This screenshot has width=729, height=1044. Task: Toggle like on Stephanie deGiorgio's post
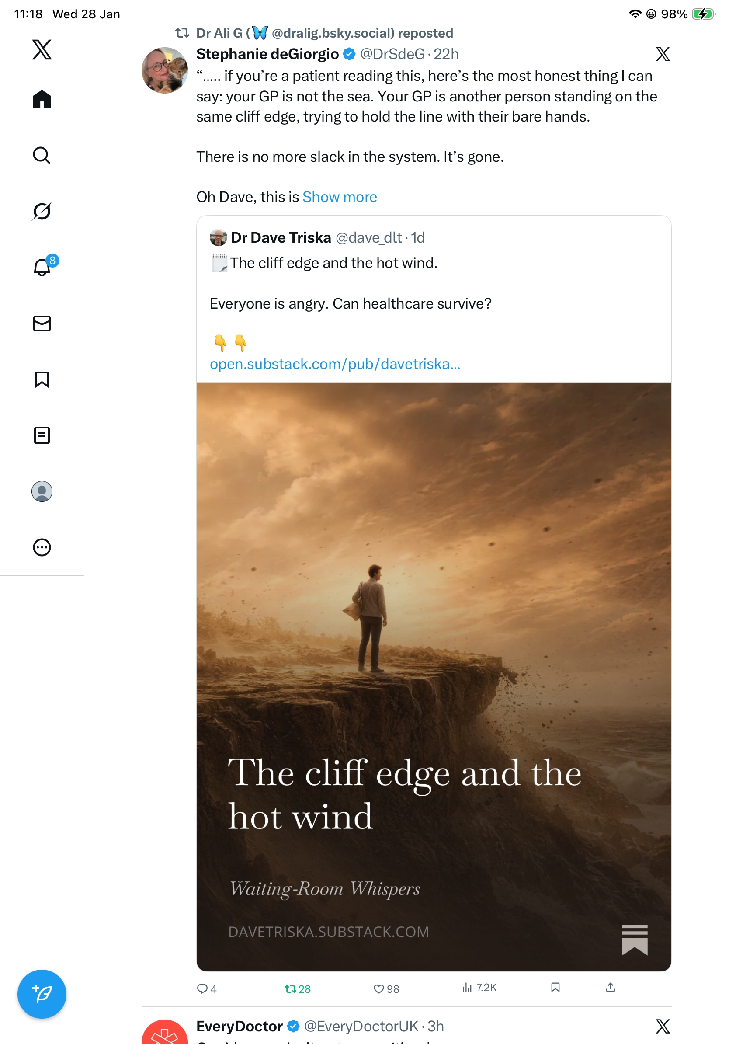coord(386,988)
